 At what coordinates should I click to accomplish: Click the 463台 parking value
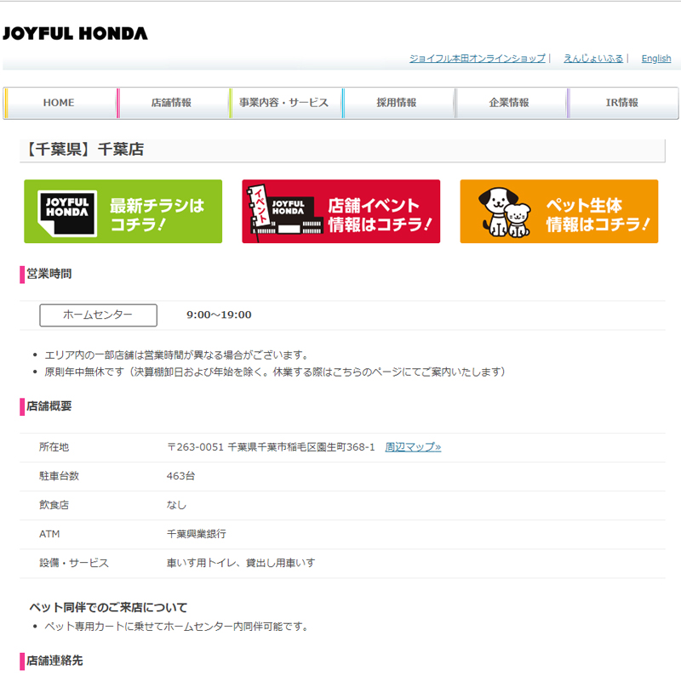[181, 476]
